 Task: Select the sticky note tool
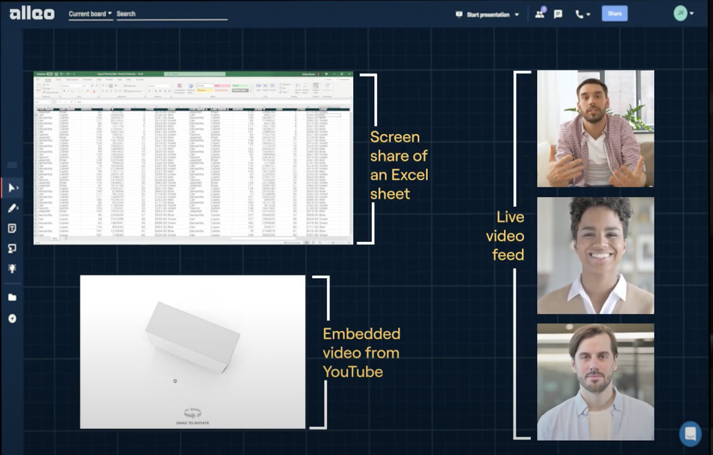pyautogui.click(x=12, y=228)
